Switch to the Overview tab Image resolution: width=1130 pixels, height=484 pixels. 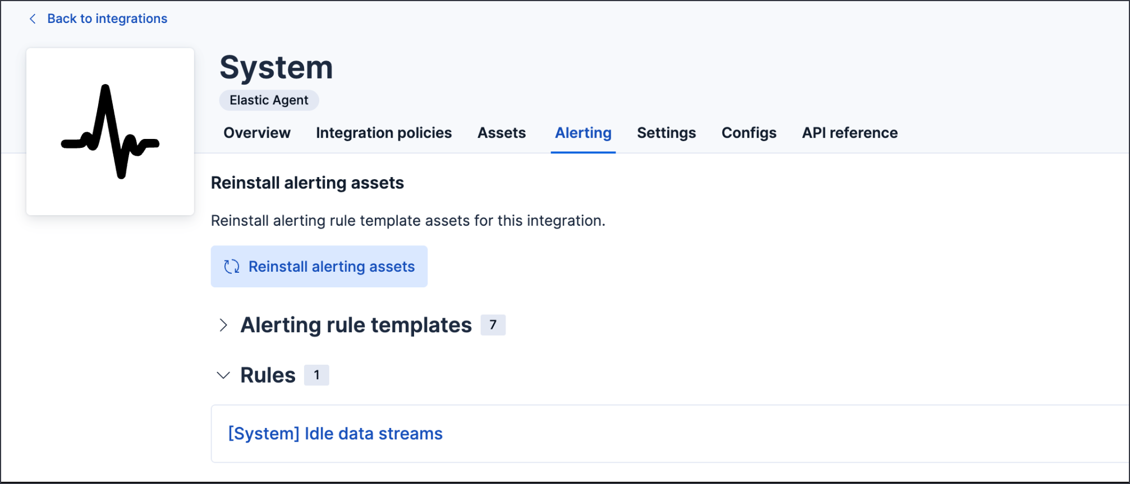click(x=257, y=133)
